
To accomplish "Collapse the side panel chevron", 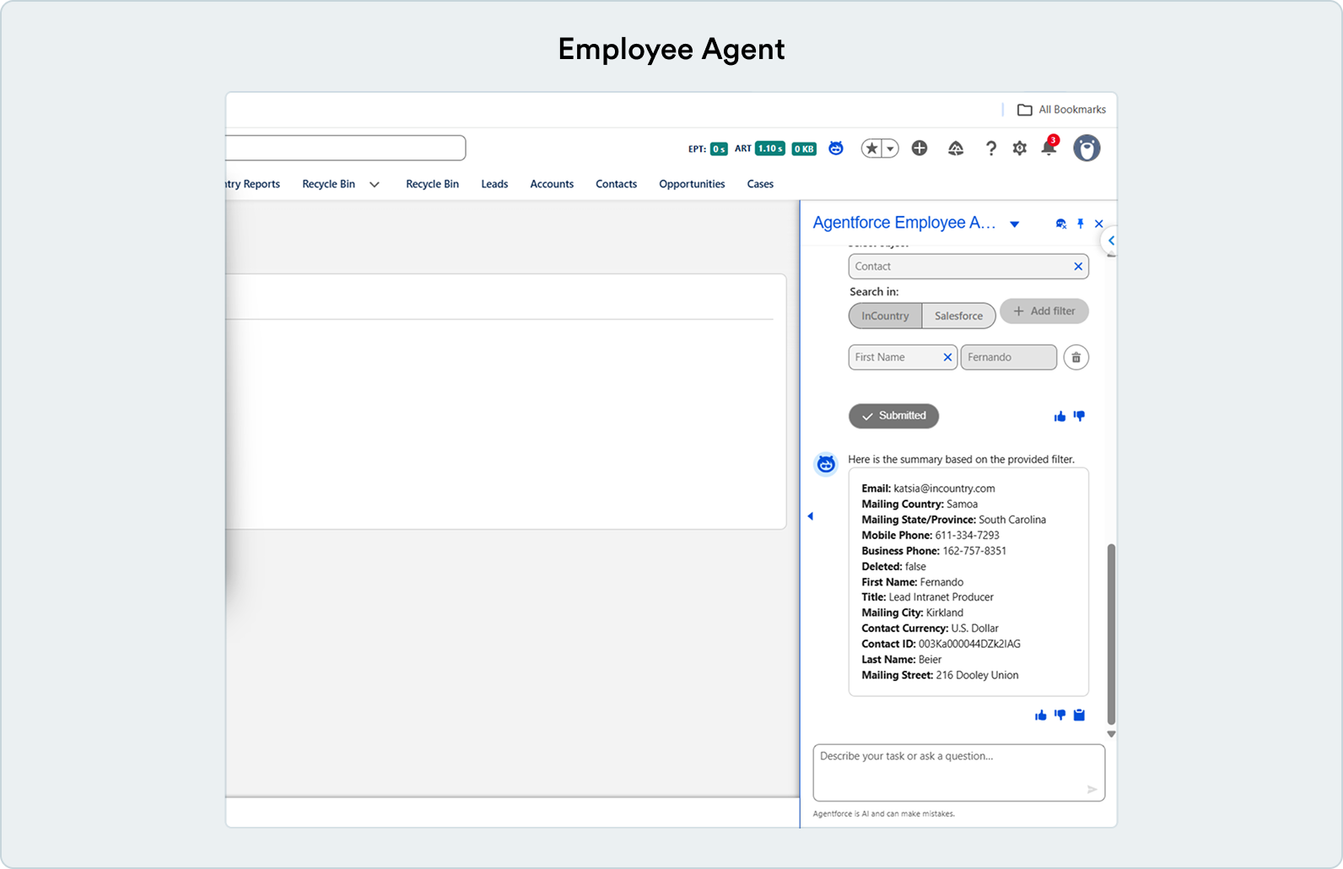I will pos(1111,240).
